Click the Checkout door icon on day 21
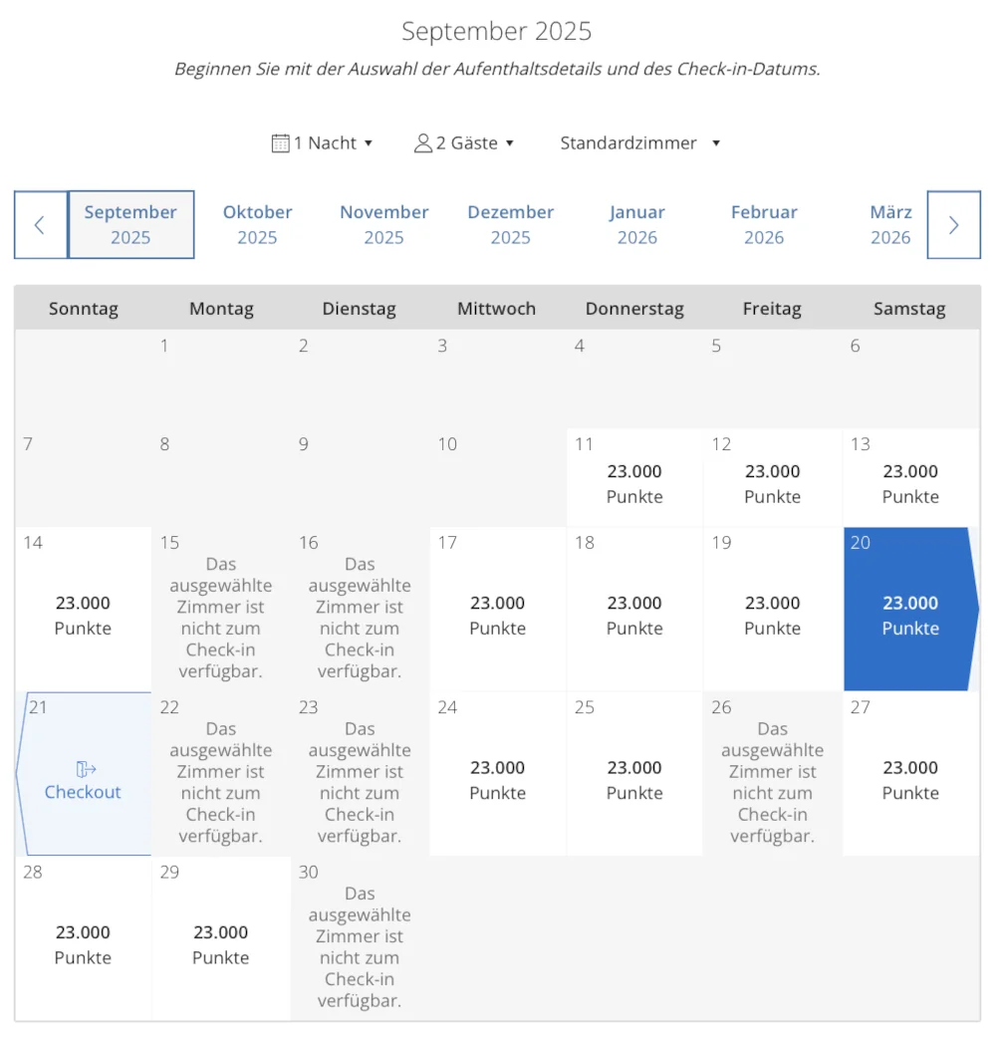 (x=86, y=768)
